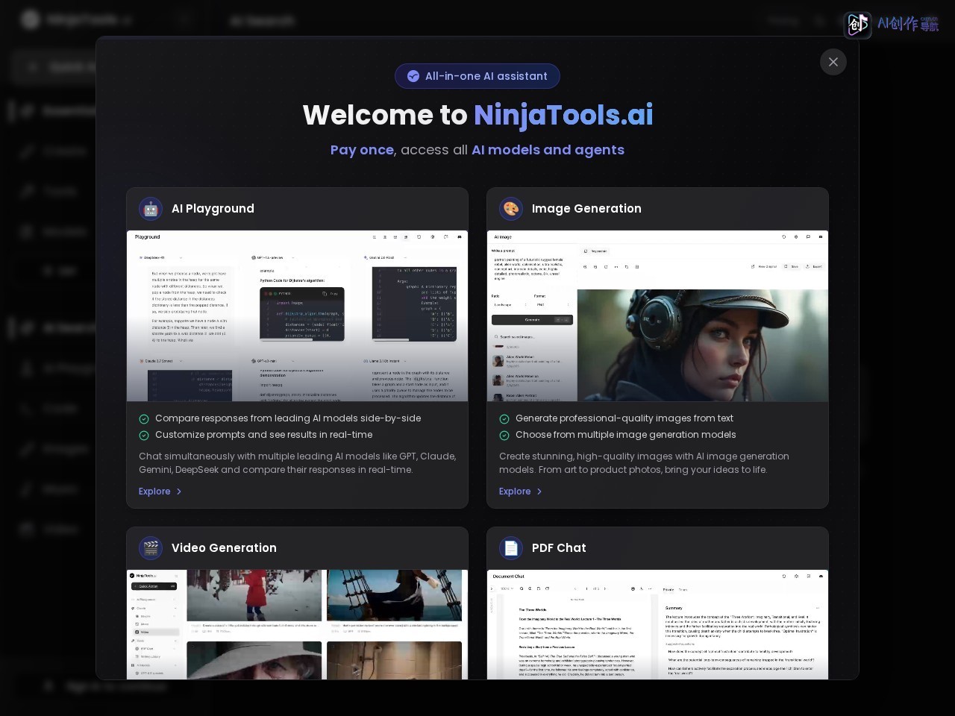Image resolution: width=955 pixels, height=716 pixels.
Task: Click the text 'Customize prompts and see results in real-time'
Action: point(264,435)
